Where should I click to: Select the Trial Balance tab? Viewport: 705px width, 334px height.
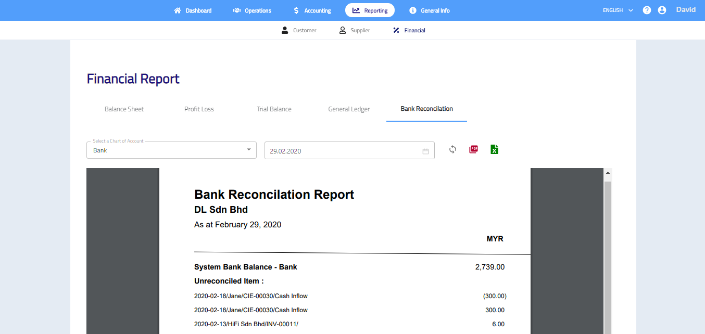point(274,109)
